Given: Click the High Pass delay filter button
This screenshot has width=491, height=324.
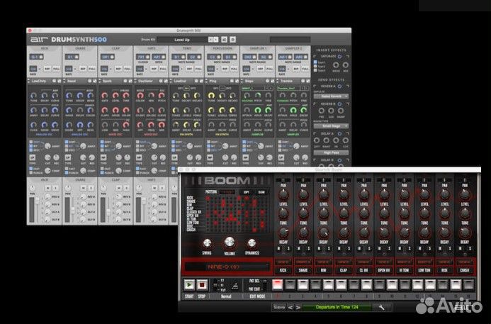Looking at the screenshot, I should click(x=331, y=152).
